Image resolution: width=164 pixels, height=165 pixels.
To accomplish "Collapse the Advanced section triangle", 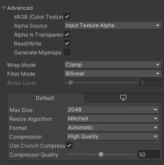I will pyautogui.click(x=4, y=8).
